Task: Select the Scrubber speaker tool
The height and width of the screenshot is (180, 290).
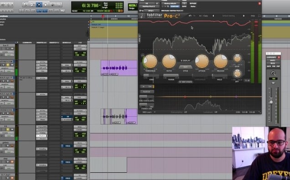Action: tap(53, 5)
